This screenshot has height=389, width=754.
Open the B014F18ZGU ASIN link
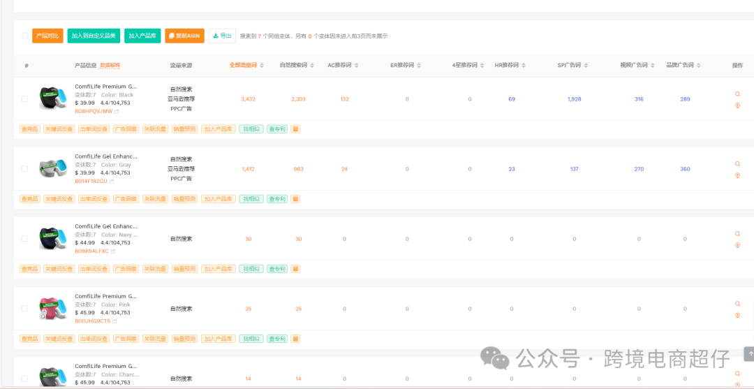(91, 182)
